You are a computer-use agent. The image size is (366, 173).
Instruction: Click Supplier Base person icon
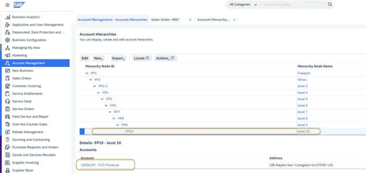click(8, 170)
